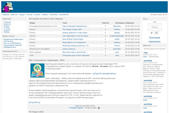This screenshot has width=169, height=113.
Task: Open ГеоПоиск! in top menu bar
Action: [54, 15]
